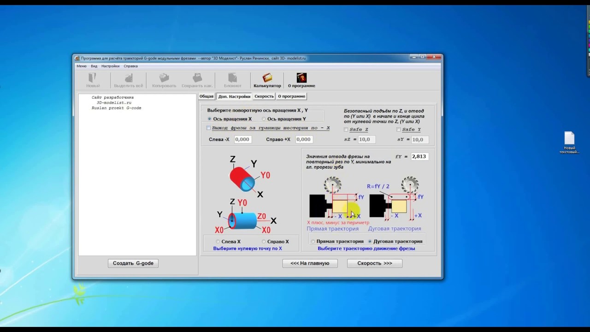The image size is (590, 332).
Task: Select Прямая траектория radio option
Action: pos(313,241)
